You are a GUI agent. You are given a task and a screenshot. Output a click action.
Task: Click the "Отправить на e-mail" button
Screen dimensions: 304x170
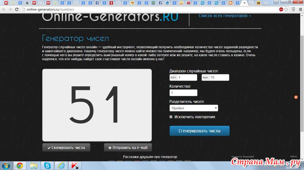[128, 147]
